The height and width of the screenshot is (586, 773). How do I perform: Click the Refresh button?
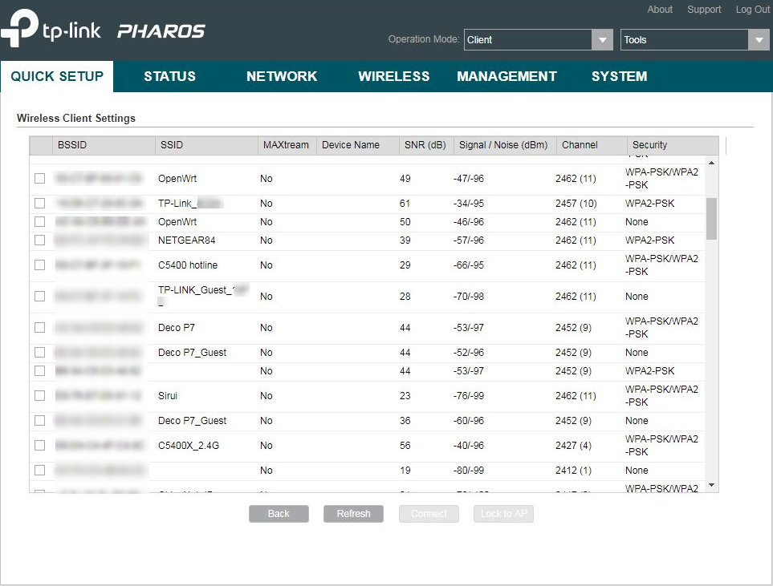[353, 513]
